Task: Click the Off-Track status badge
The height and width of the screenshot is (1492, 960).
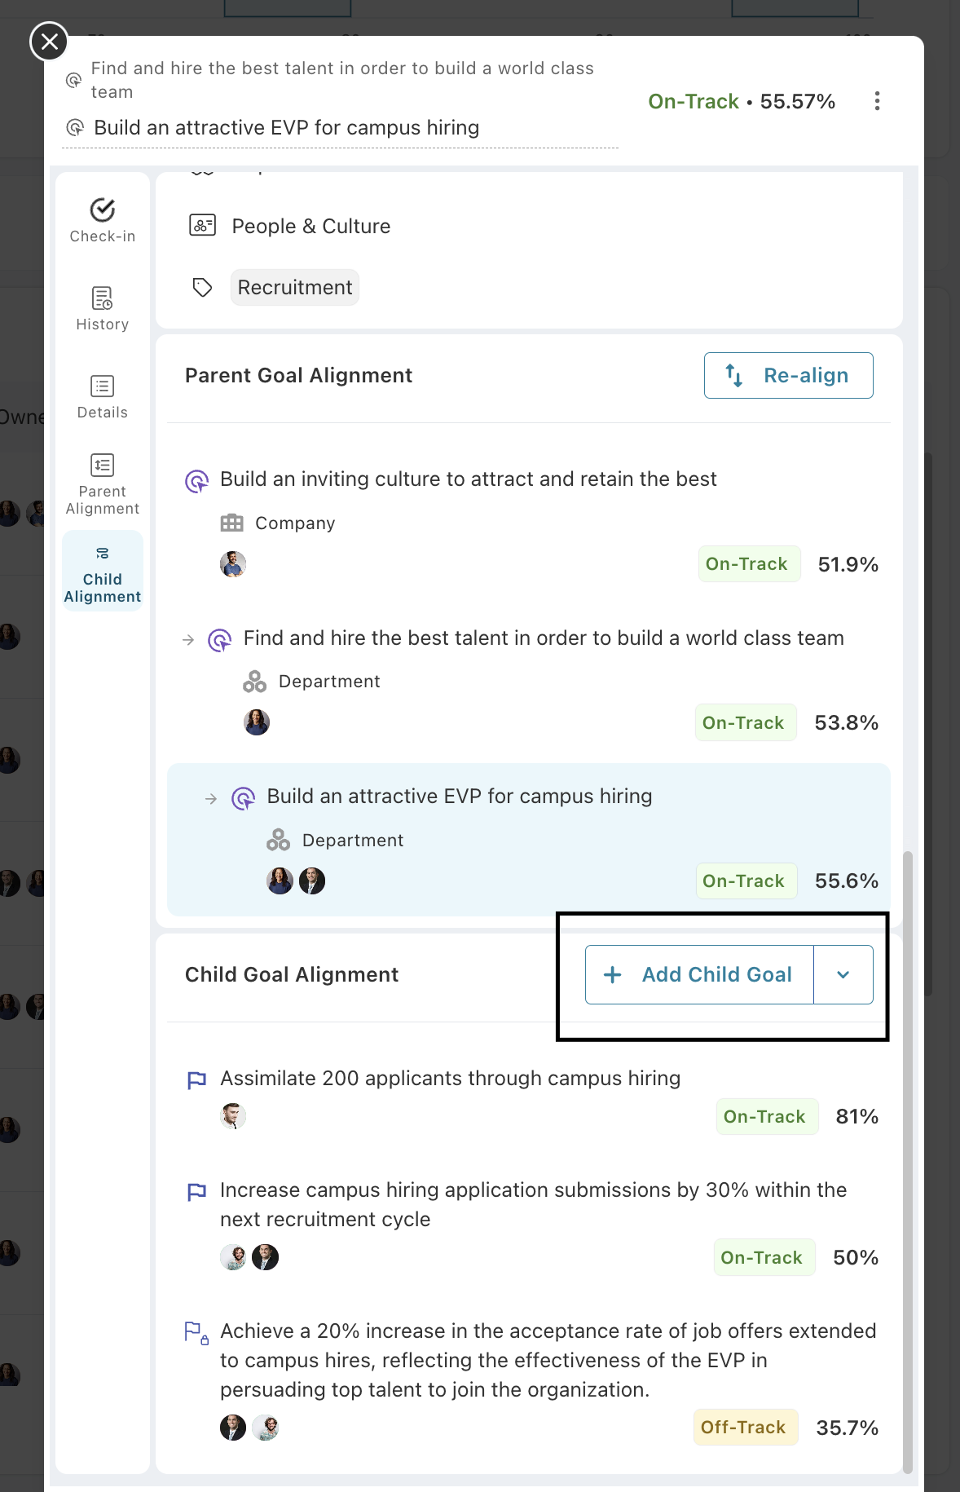Action: tap(745, 1428)
